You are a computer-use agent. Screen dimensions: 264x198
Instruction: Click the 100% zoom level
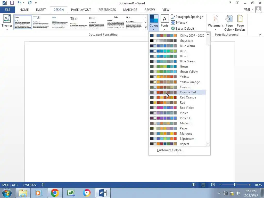click(258, 185)
